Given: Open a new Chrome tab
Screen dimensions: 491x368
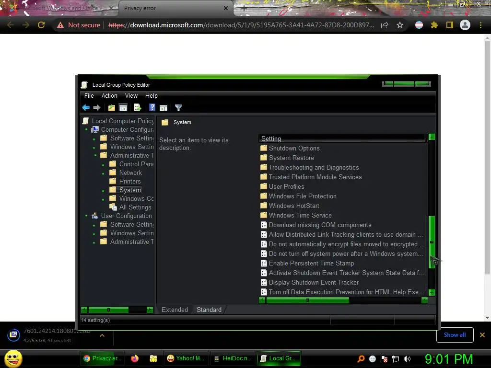Looking at the screenshot, I should click(244, 9).
